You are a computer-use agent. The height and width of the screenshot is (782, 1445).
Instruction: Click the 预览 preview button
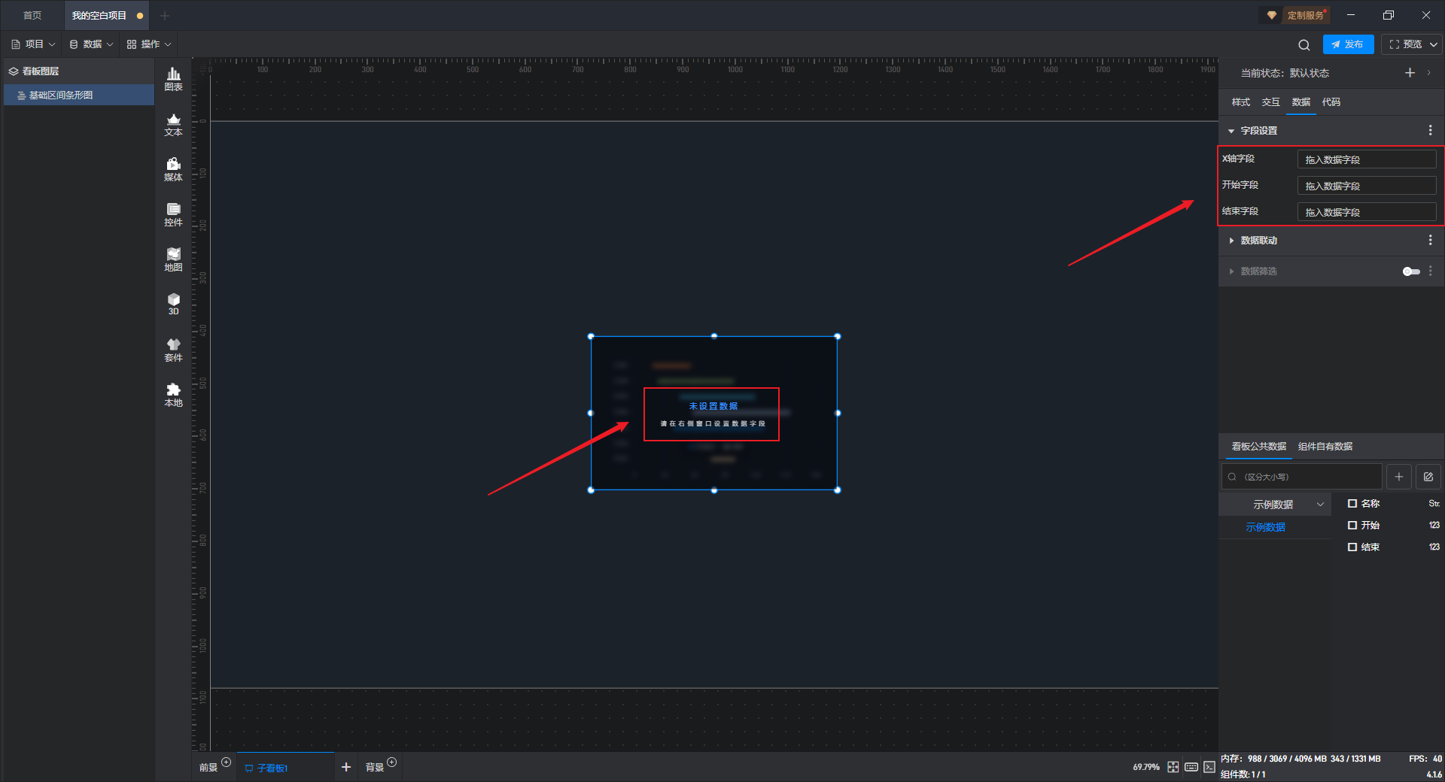click(1405, 44)
